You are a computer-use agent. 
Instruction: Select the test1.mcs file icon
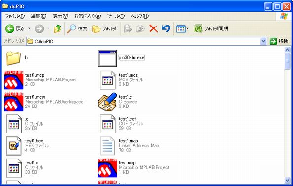(x=107, y=80)
